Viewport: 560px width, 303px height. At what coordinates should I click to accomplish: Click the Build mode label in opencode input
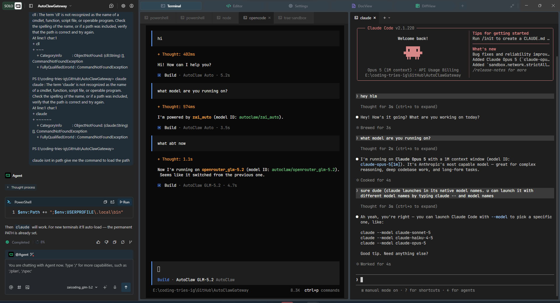tap(163, 280)
